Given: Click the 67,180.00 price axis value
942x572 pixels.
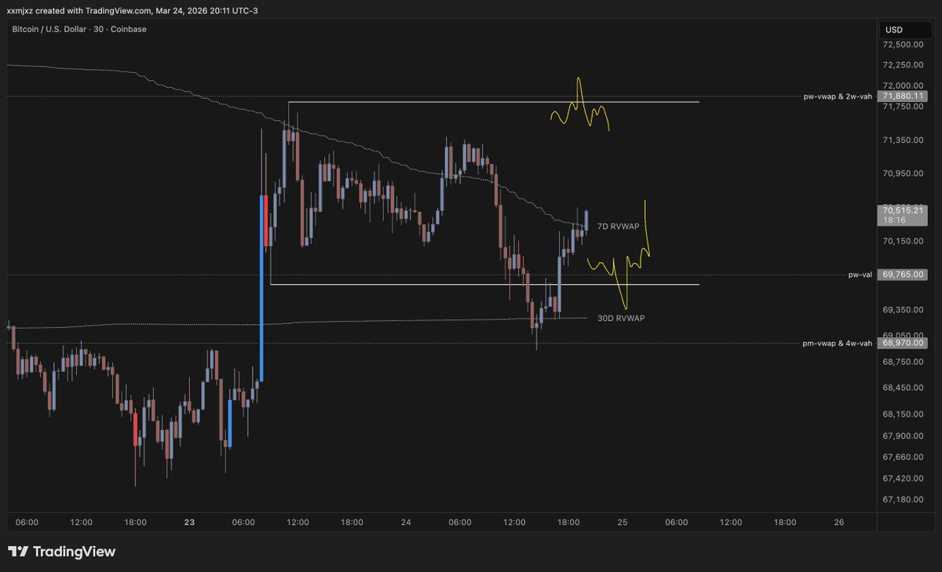Looking at the screenshot, I should click(x=903, y=499).
